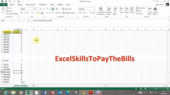
Task: Click the Paste clipboard icon
Action: click(x=3, y=9)
